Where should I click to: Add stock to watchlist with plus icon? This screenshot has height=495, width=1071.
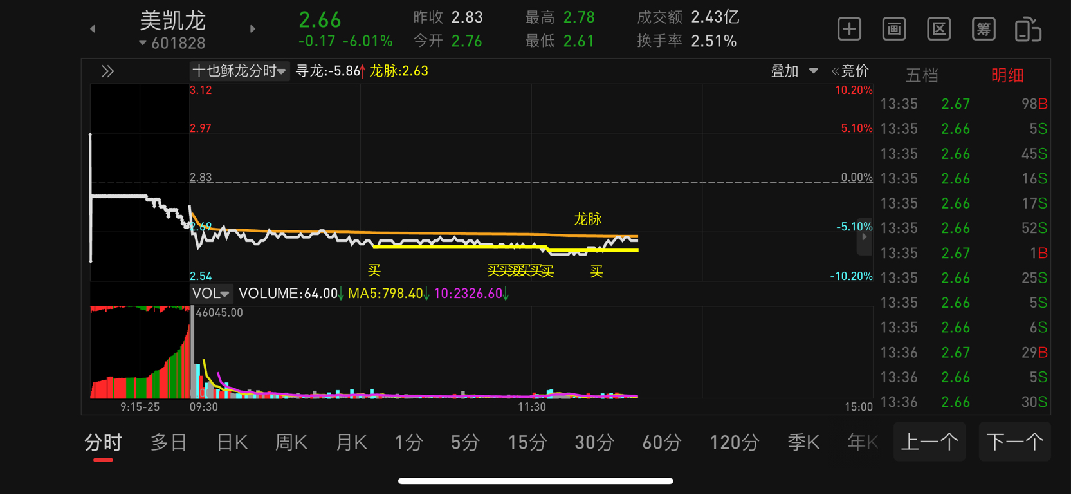tap(849, 29)
